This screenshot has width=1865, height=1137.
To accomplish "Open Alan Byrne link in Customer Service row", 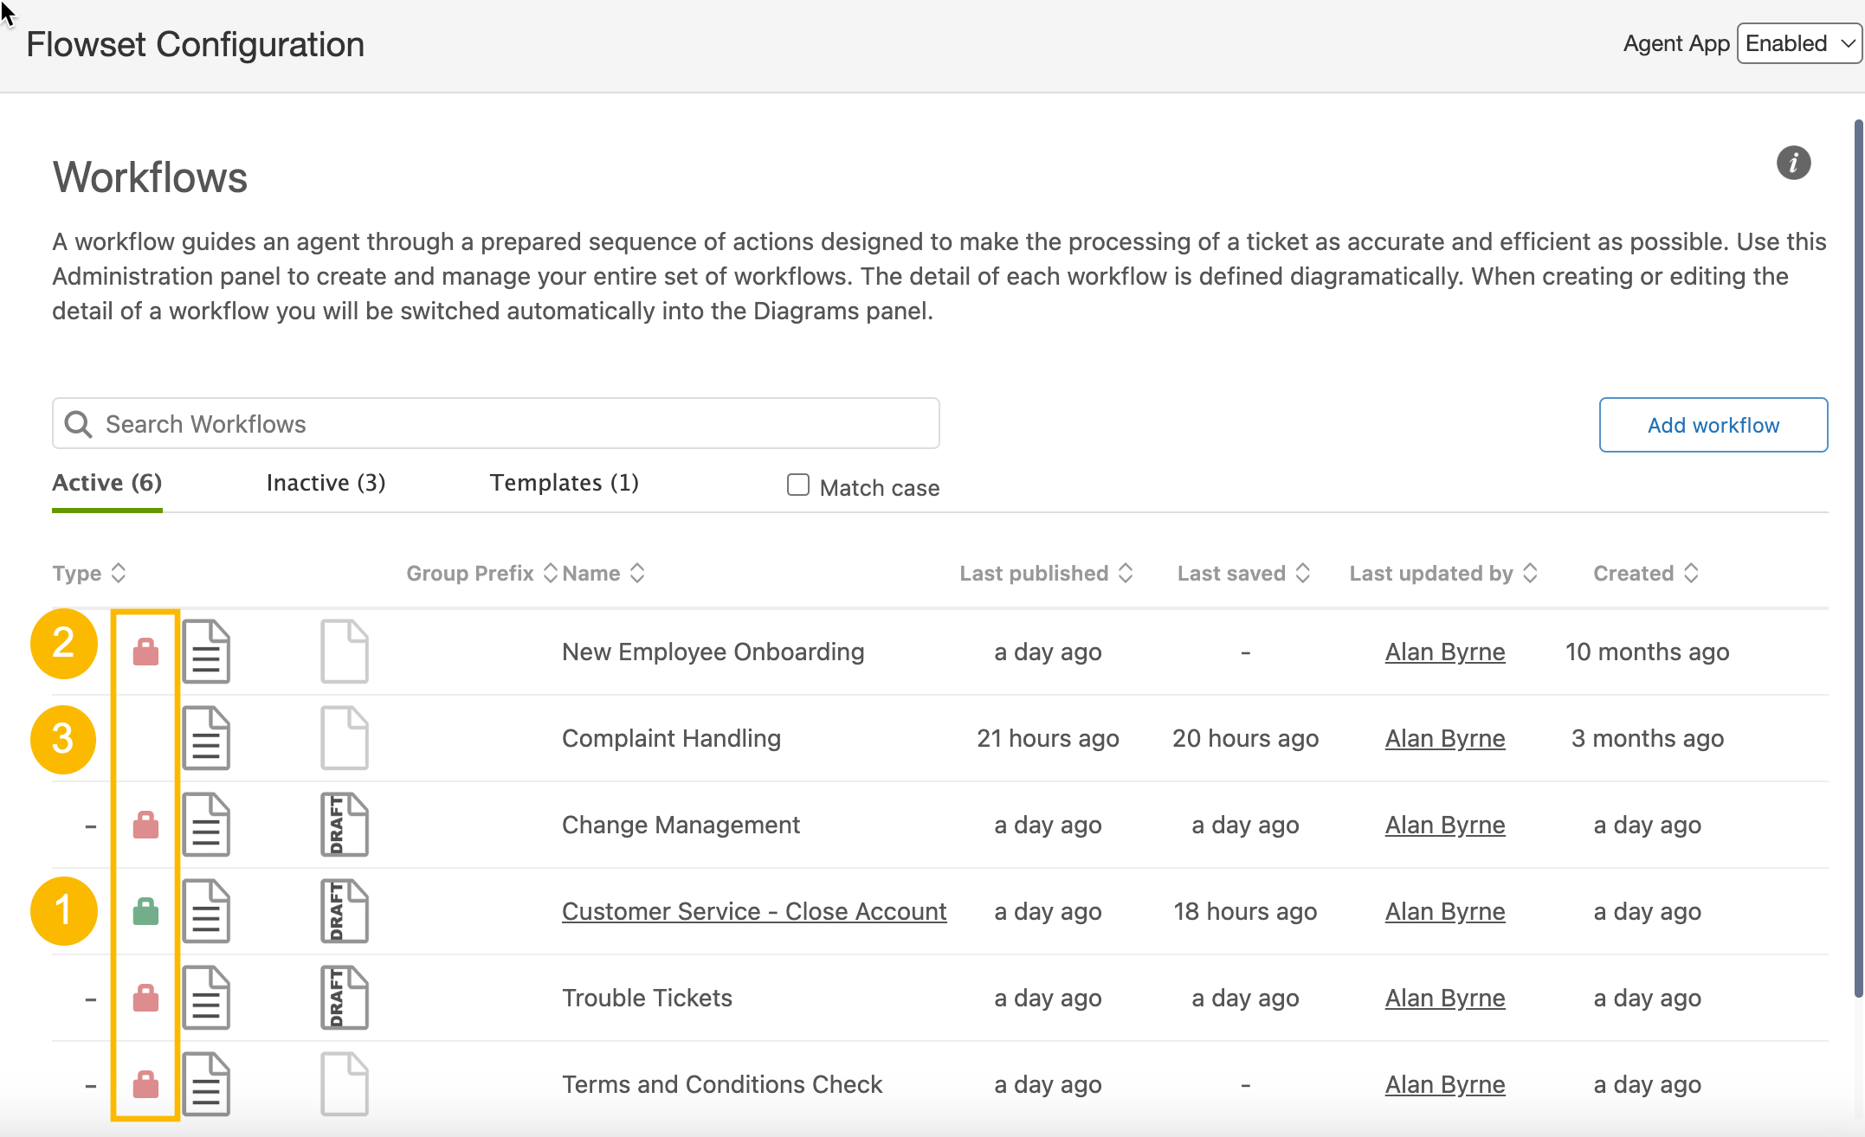I will tap(1445, 911).
